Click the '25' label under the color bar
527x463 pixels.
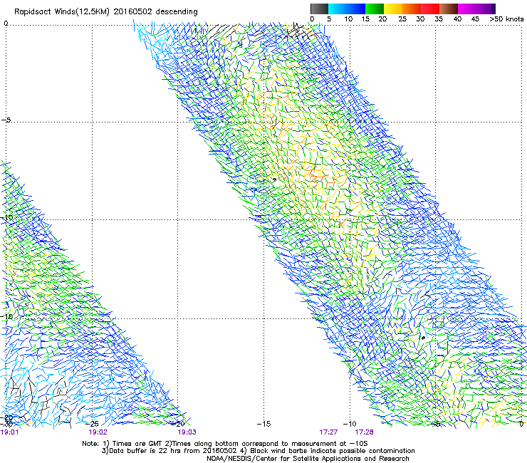(402, 19)
